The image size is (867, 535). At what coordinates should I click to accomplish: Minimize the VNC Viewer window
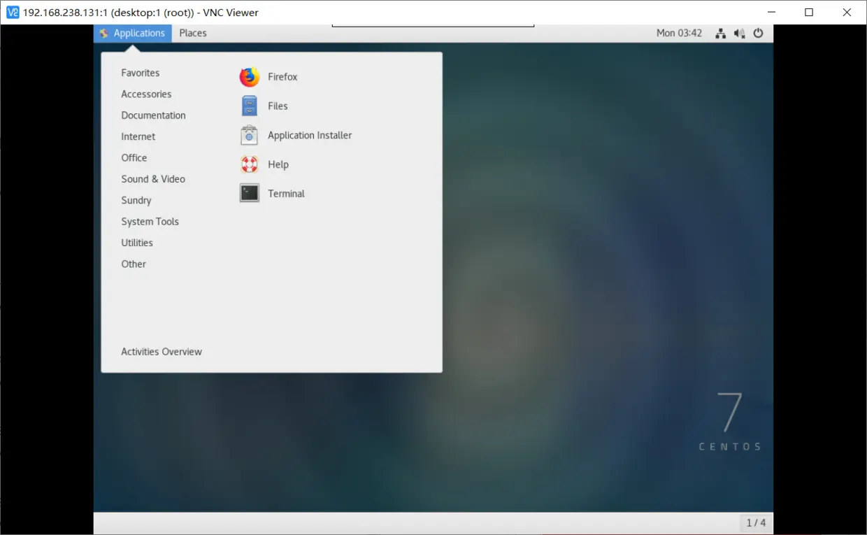pyautogui.click(x=772, y=12)
